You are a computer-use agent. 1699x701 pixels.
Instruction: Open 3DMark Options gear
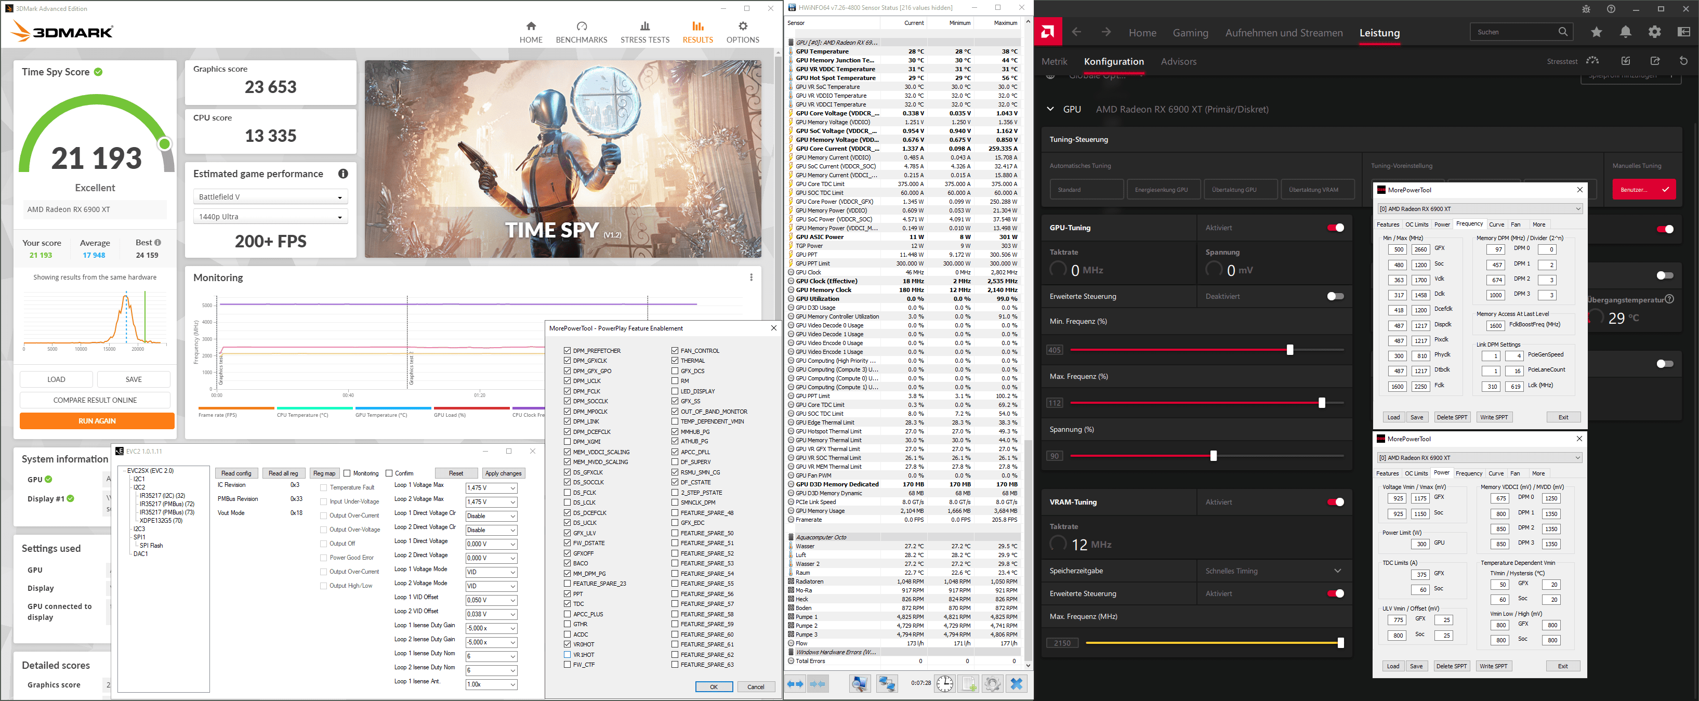coord(743,32)
